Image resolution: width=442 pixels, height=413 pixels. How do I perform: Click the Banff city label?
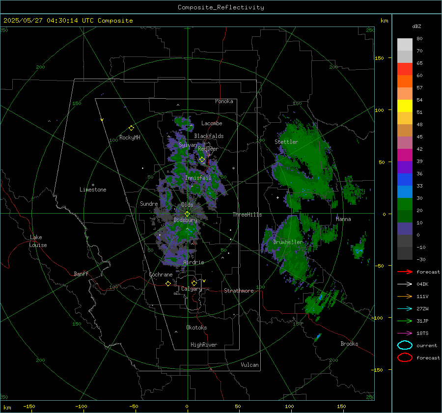81,274
